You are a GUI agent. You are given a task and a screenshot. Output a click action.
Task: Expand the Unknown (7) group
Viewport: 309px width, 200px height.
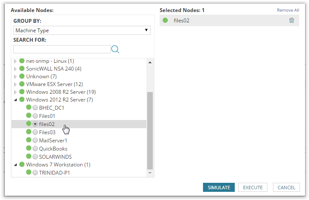point(15,77)
